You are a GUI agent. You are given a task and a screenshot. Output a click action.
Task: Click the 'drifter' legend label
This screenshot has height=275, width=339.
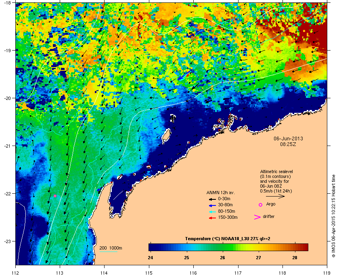click(268, 216)
